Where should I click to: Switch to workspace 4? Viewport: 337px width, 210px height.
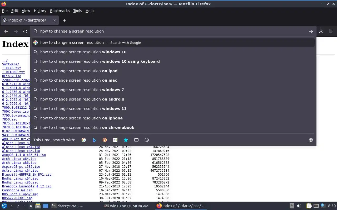coord(31,206)
